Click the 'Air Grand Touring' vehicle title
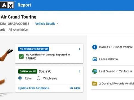The width and height of the screenshot is (134, 100). point(19,17)
